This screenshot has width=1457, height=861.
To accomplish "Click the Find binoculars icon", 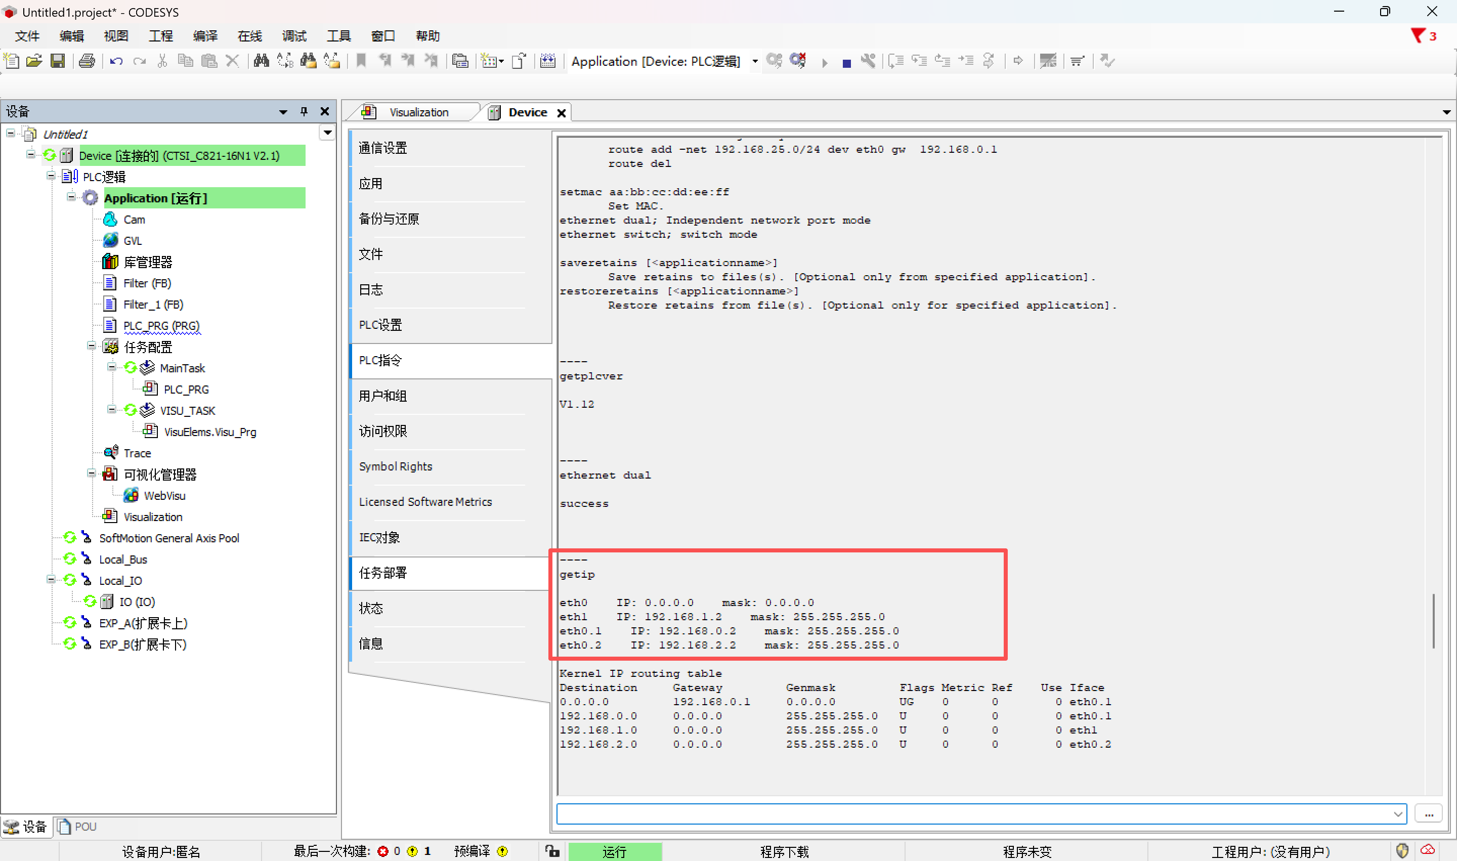I will point(261,61).
